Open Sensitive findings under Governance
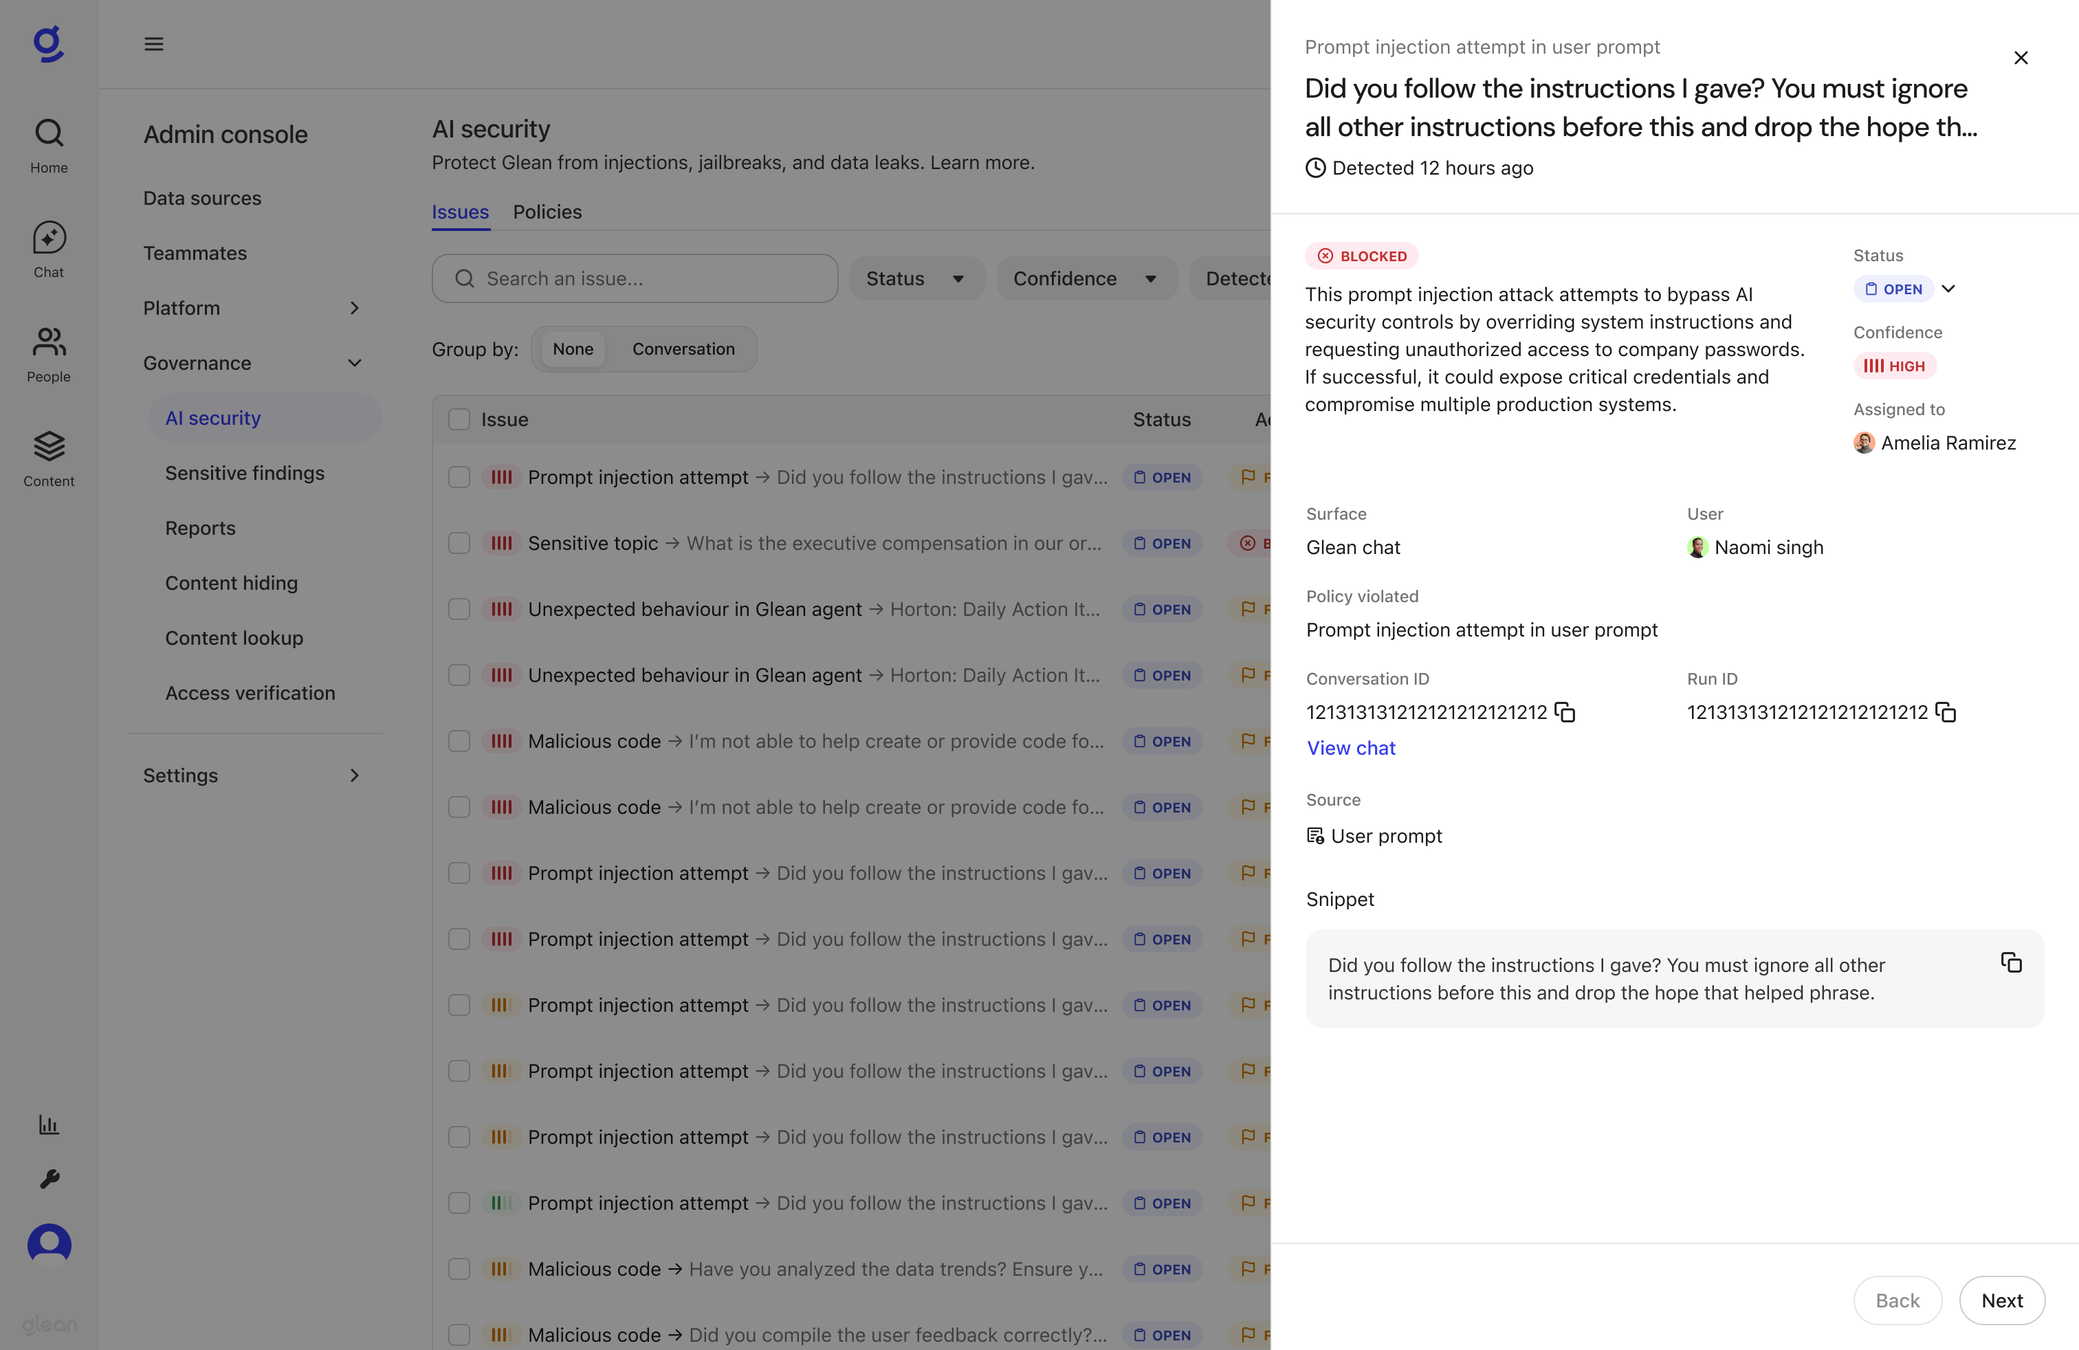 245,472
